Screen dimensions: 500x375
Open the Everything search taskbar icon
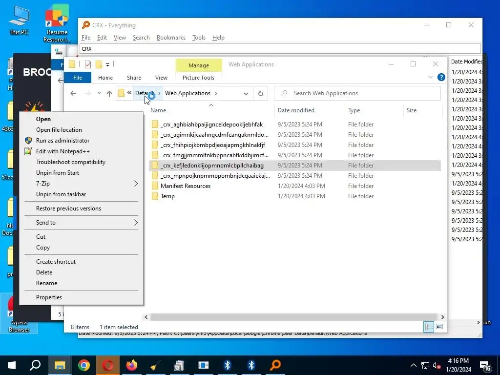point(275,365)
